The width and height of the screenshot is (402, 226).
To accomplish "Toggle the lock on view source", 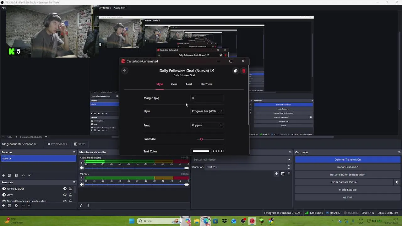I will point(70,195).
